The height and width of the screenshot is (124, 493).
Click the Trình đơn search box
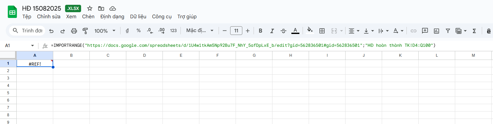(28, 31)
